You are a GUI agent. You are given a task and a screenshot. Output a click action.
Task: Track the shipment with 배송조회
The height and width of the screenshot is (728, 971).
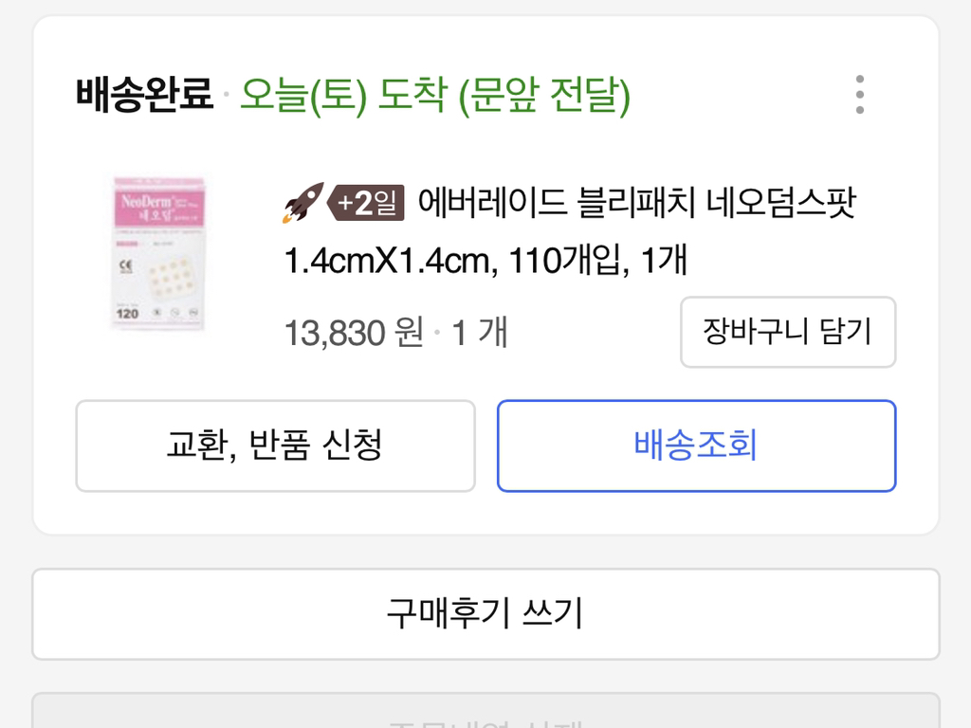[x=696, y=446]
